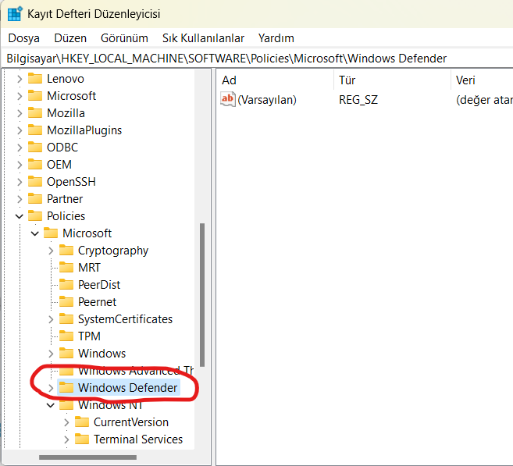The width and height of the screenshot is (513, 466).
Task: Click the Registry Editor app icon in title bar
Action: [15, 14]
